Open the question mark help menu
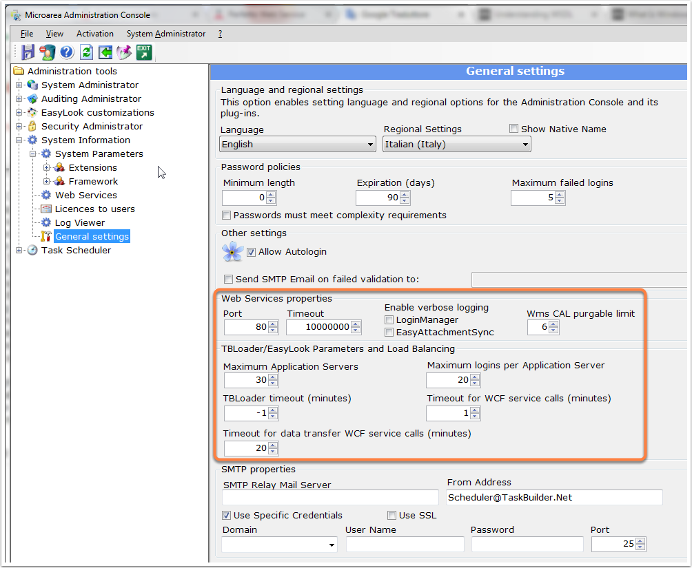 tap(221, 34)
